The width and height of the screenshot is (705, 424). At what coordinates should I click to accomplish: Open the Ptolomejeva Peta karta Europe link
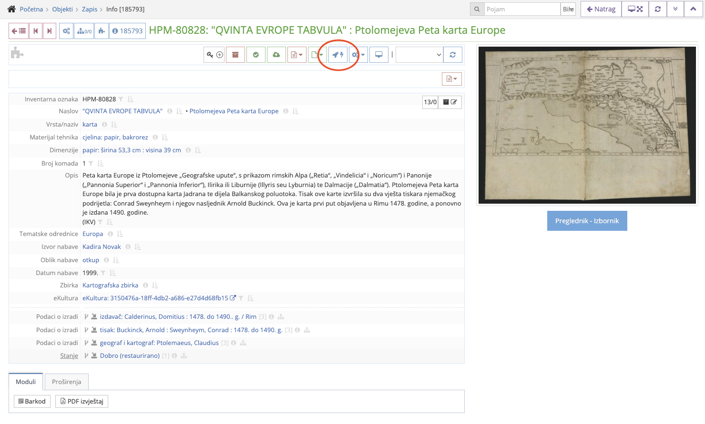click(234, 111)
